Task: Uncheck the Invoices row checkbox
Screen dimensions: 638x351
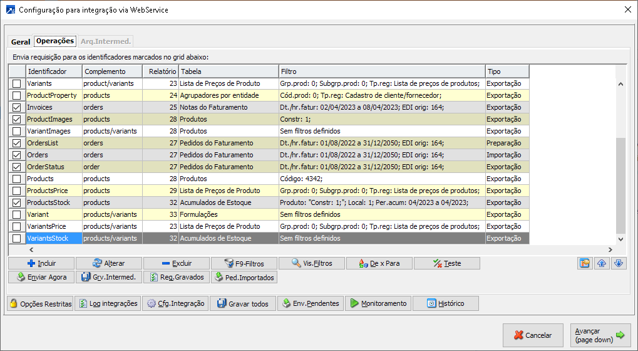Action: coord(17,107)
